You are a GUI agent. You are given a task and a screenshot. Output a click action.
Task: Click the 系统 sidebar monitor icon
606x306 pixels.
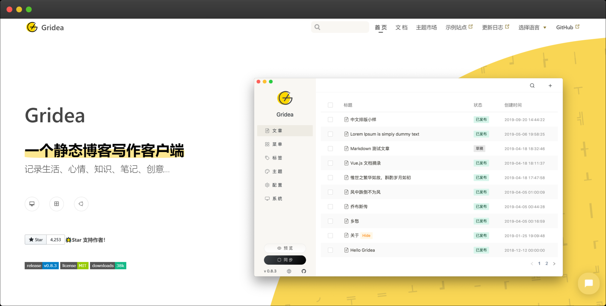tap(267, 198)
